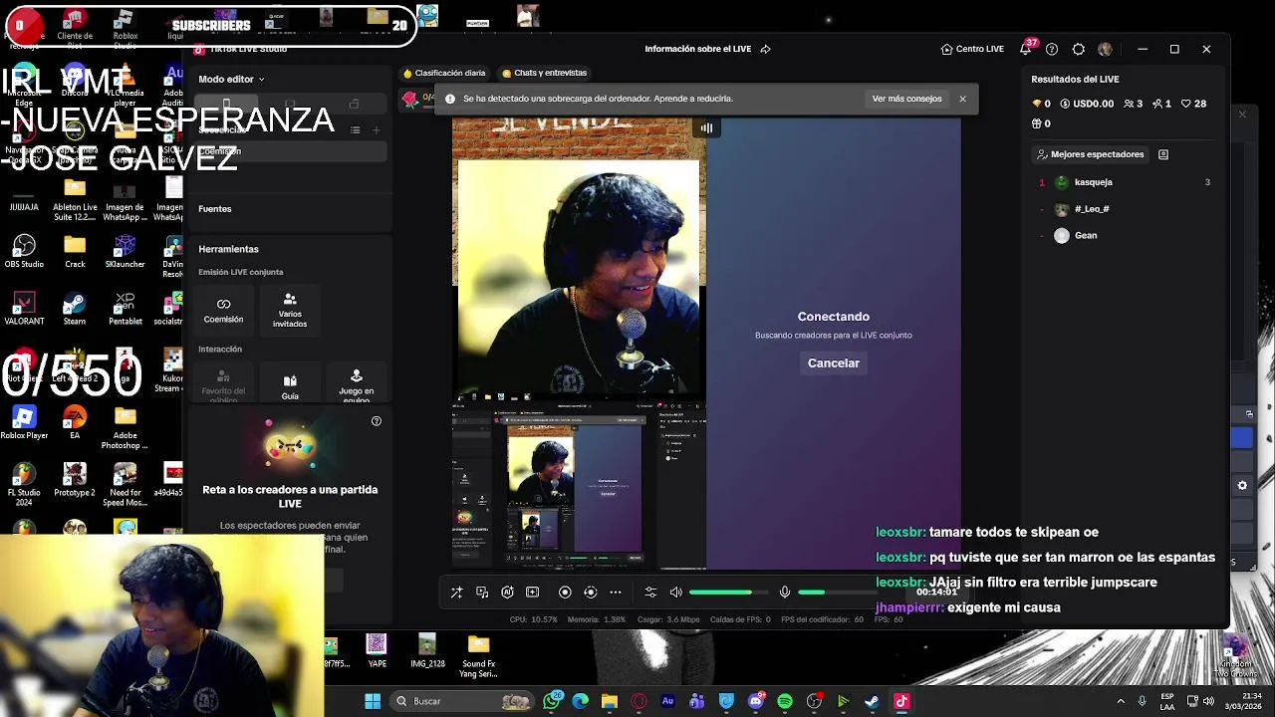This screenshot has height=717, width=1275.
Task: Expand Mejores espectadores dropdown
Action: point(1090,154)
